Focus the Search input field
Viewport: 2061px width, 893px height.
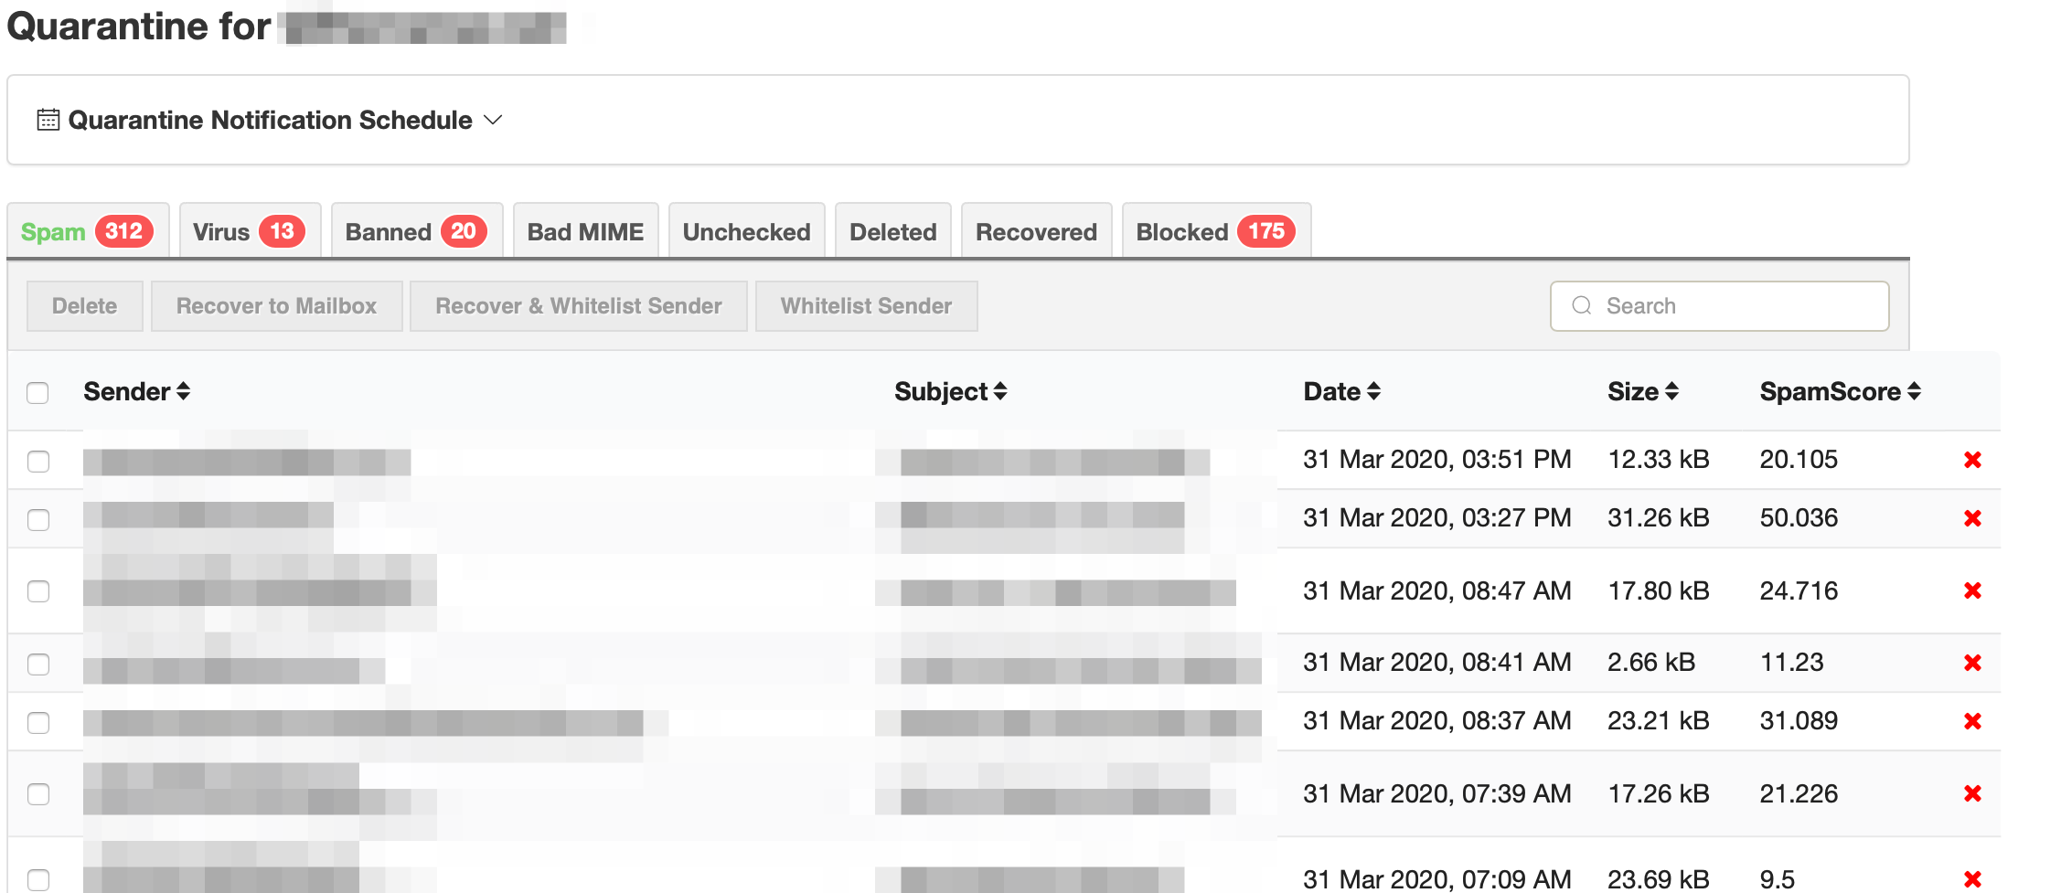(1720, 305)
